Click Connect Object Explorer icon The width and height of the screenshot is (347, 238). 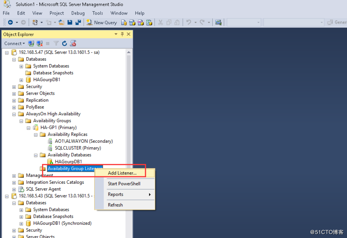point(31,43)
